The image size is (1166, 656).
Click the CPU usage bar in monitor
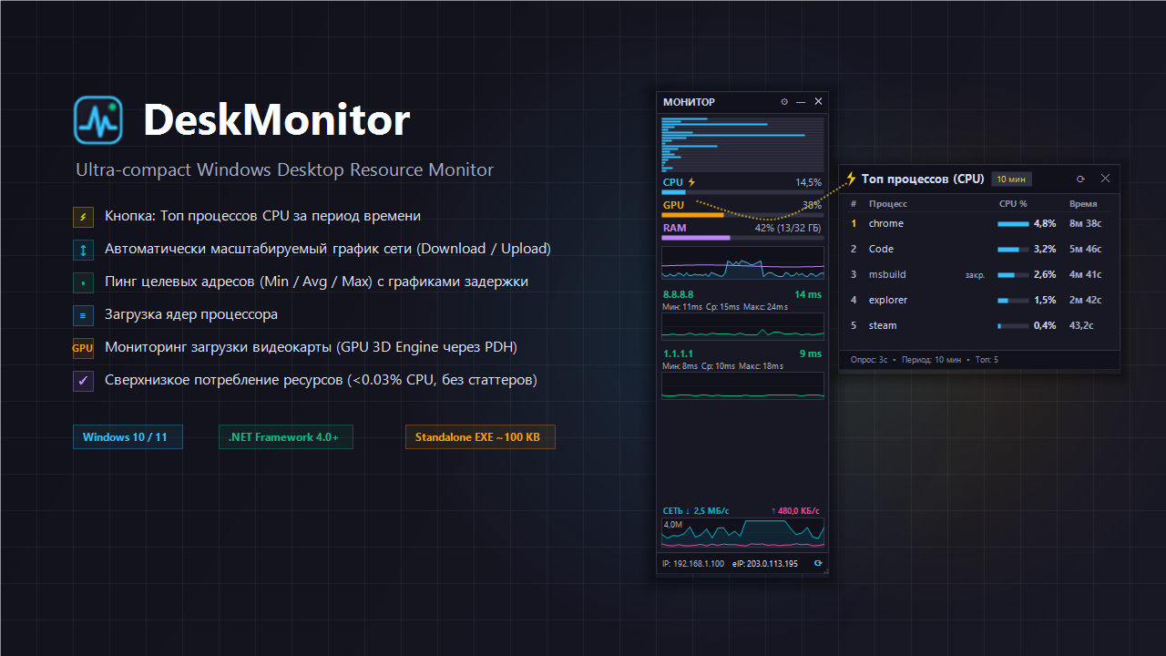742,192
